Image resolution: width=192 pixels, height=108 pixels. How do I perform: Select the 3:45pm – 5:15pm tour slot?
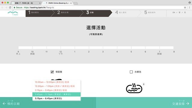[x=56, y=94]
